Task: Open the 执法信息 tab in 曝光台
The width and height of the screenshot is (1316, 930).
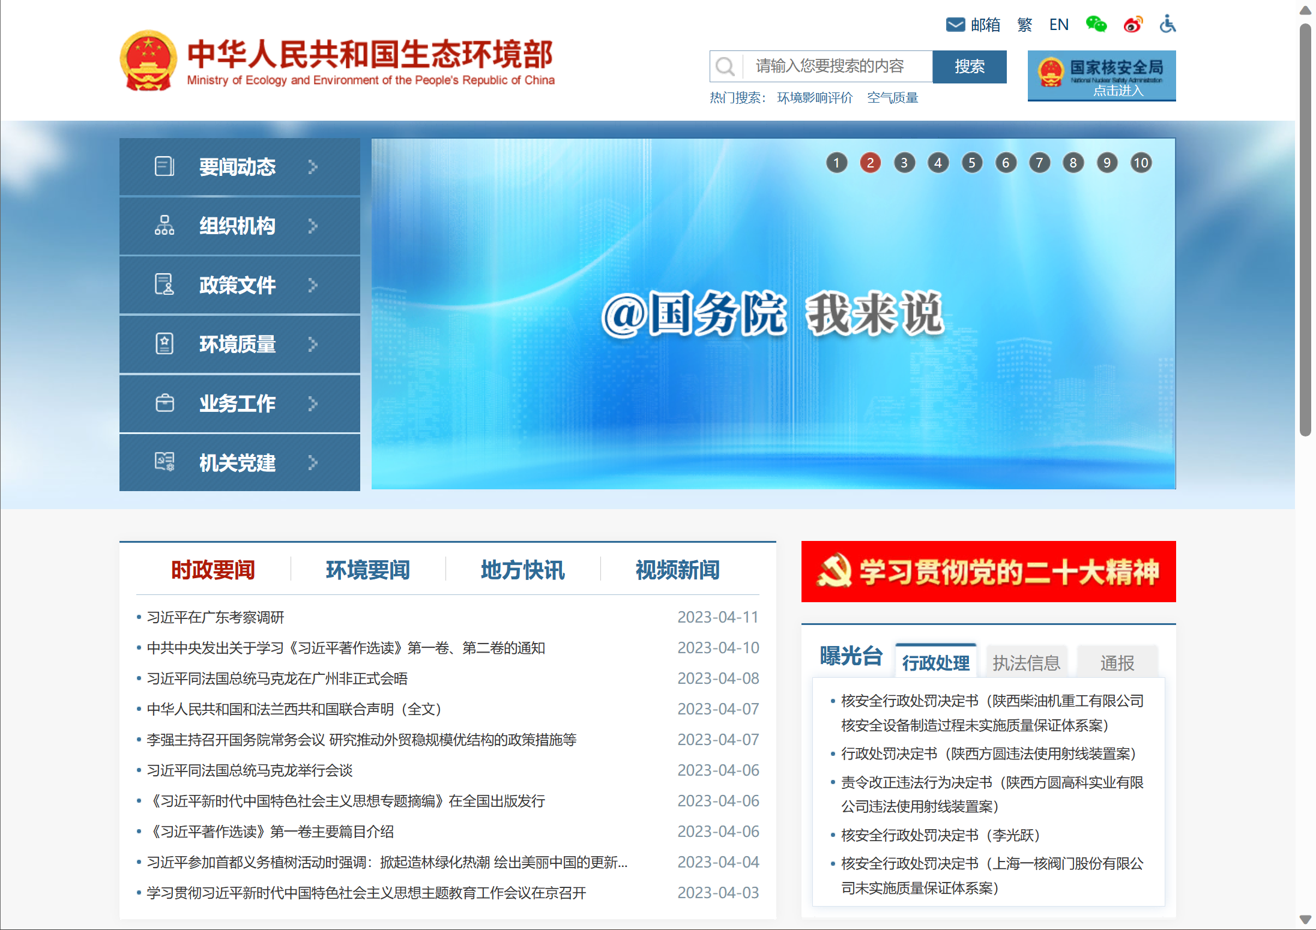Action: (x=1026, y=662)
